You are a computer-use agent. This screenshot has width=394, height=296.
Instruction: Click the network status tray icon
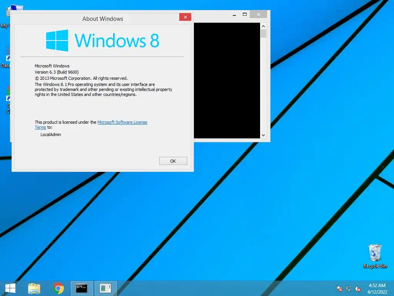(349, 288)
